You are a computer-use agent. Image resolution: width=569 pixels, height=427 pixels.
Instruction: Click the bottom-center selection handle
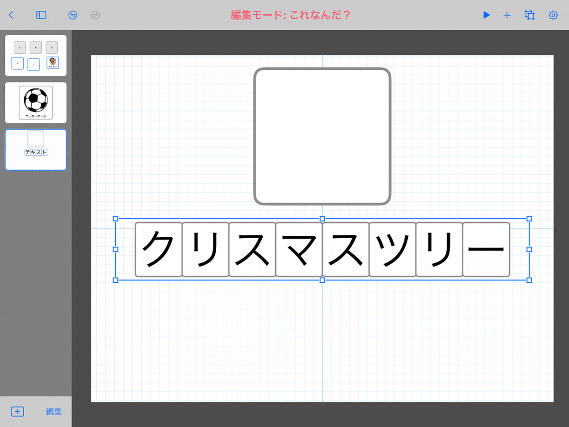coord(322,280)
